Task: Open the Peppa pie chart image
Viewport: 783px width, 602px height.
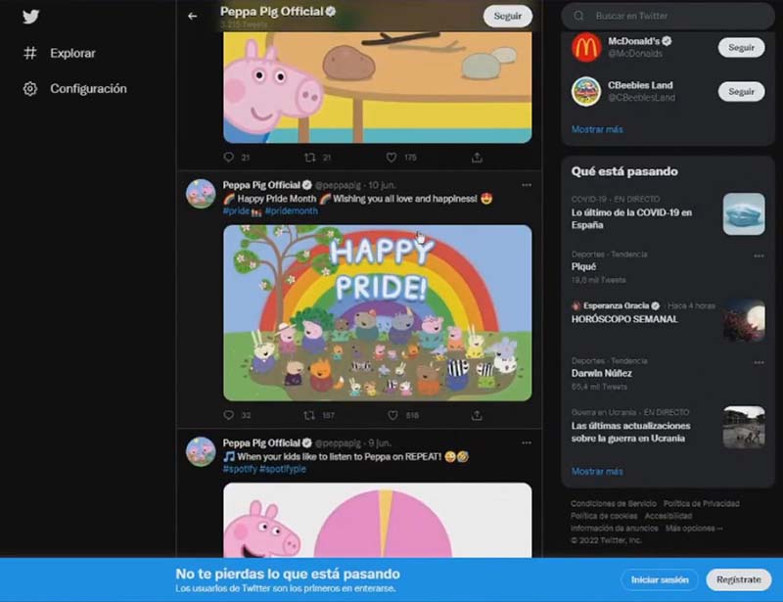Action: 378,520
